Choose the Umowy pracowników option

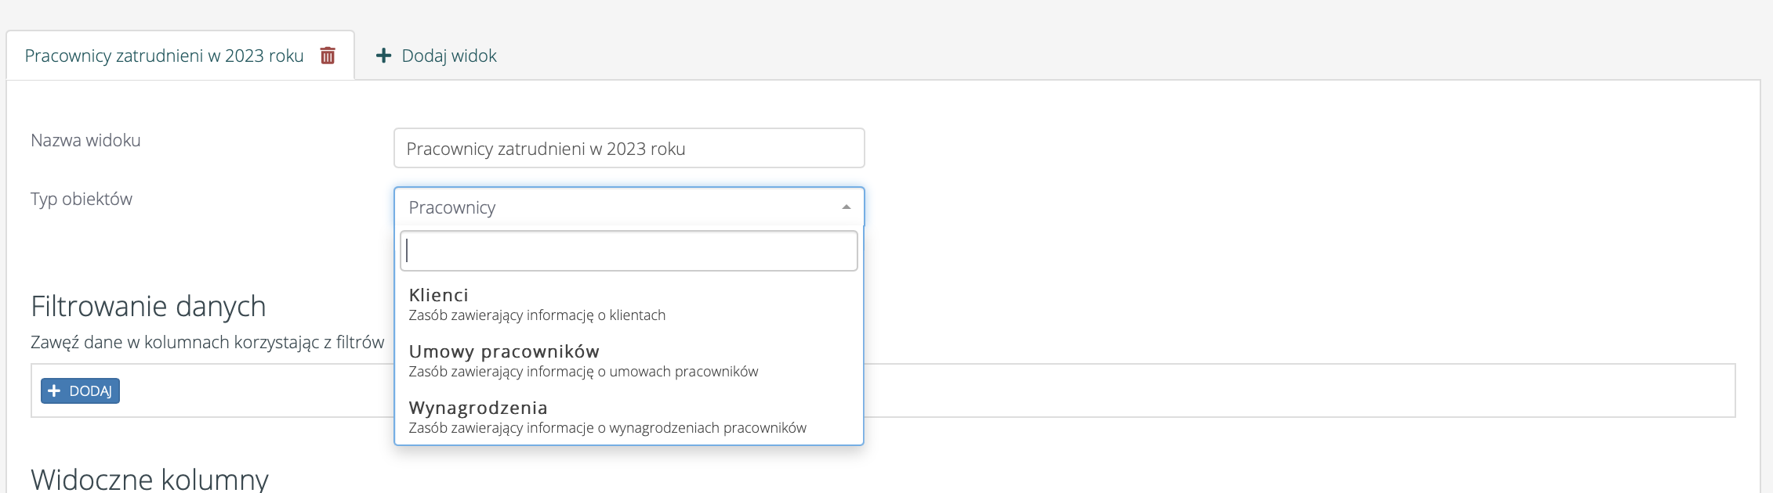[503, 351]
